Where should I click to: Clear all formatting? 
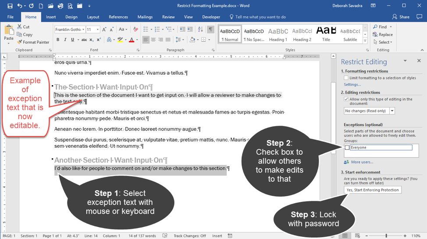[135, 30]
